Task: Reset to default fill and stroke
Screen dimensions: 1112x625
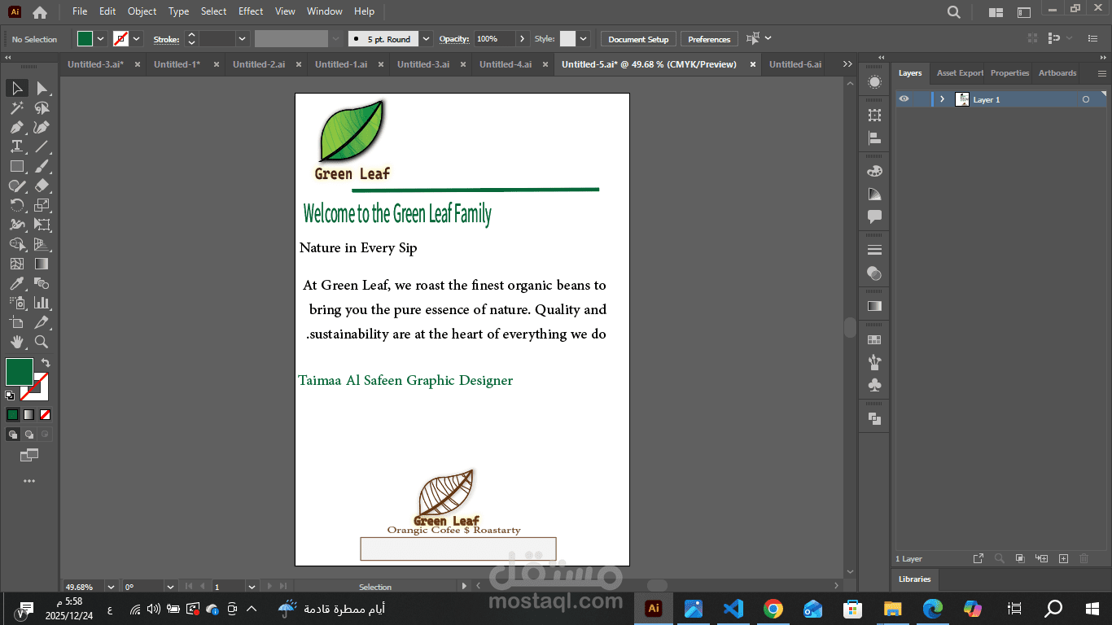Action: [x=10, y=396]
